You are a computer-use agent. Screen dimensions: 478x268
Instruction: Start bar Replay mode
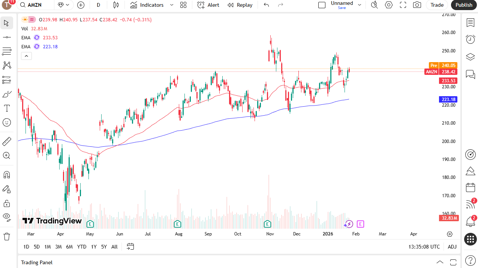pyautogui.click(x=240, y=5)
